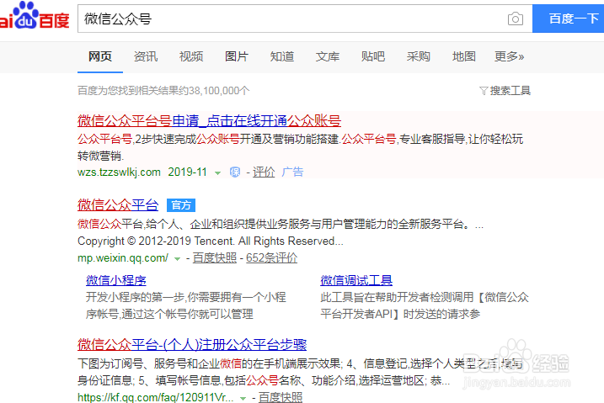Click 微信小程序 description starting 开发小程序的第一步

185,305
